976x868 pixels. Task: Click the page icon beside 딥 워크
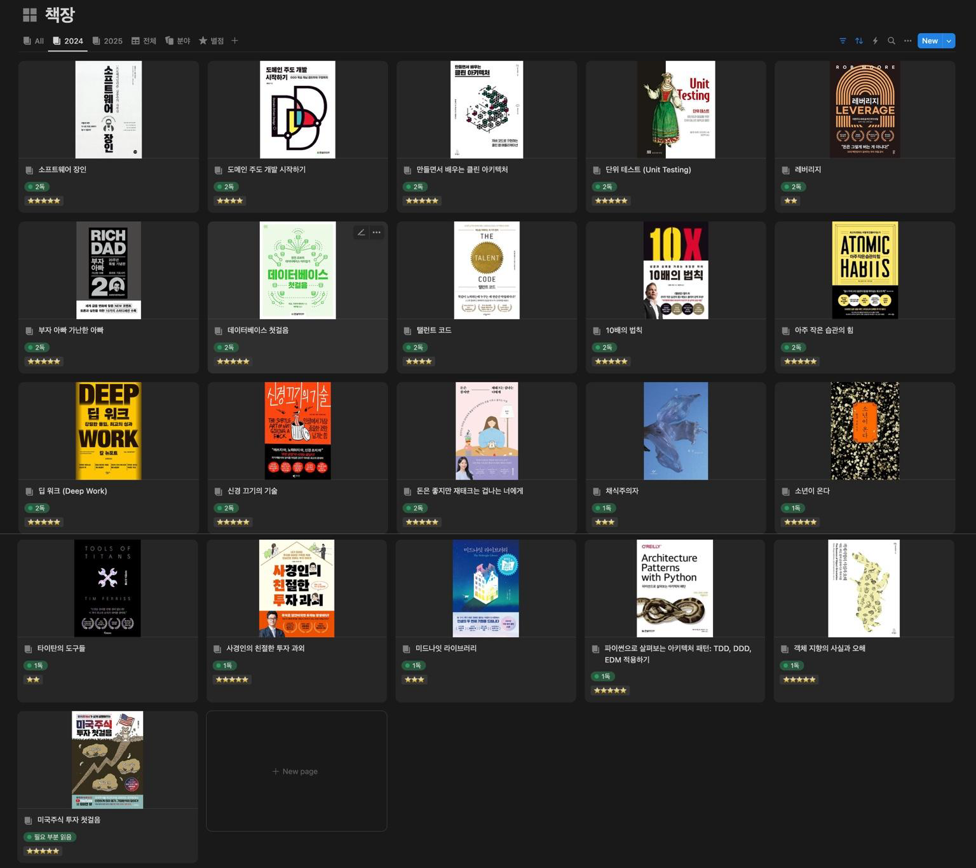29,492
